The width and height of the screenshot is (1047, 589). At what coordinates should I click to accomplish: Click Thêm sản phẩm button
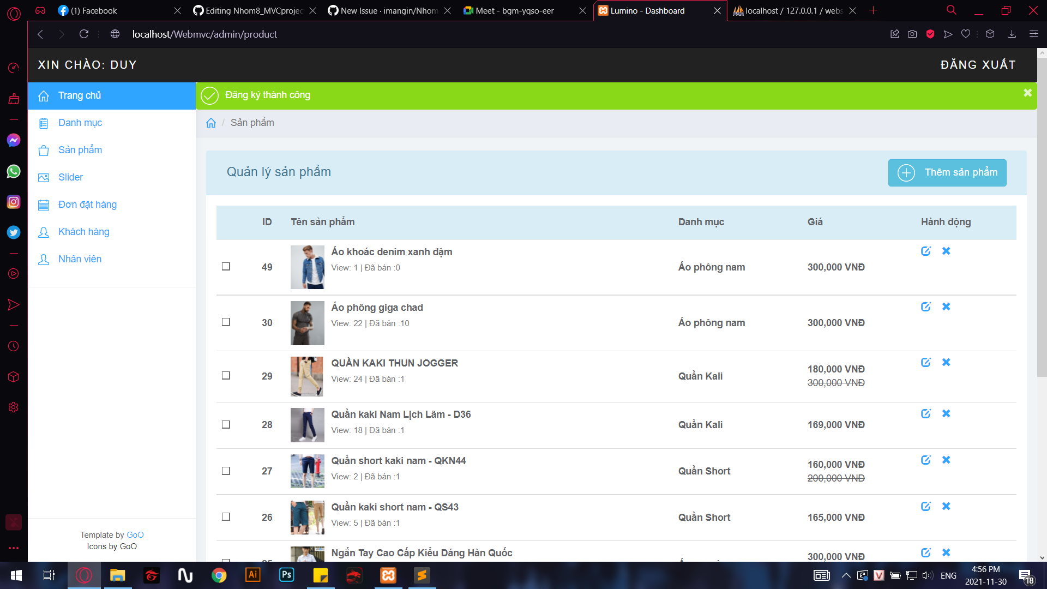[x=947, y=172]
